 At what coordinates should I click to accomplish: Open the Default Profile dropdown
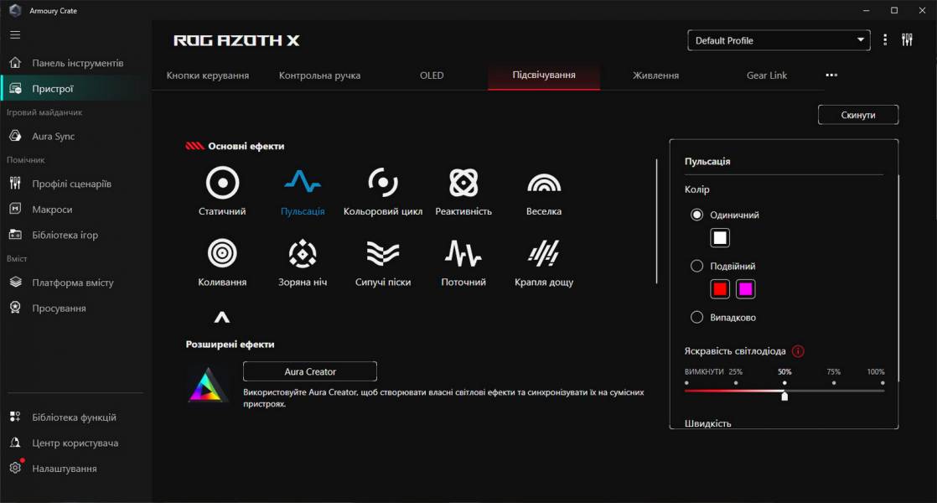click(778, 39)
